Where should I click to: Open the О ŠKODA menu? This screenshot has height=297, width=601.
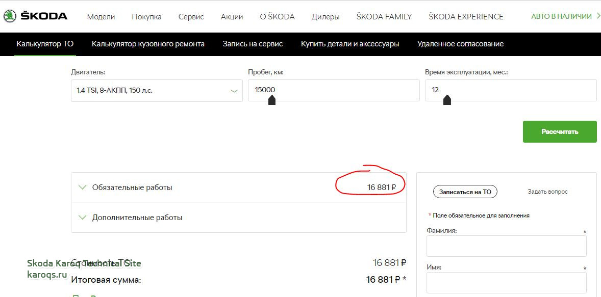(277, 17)
